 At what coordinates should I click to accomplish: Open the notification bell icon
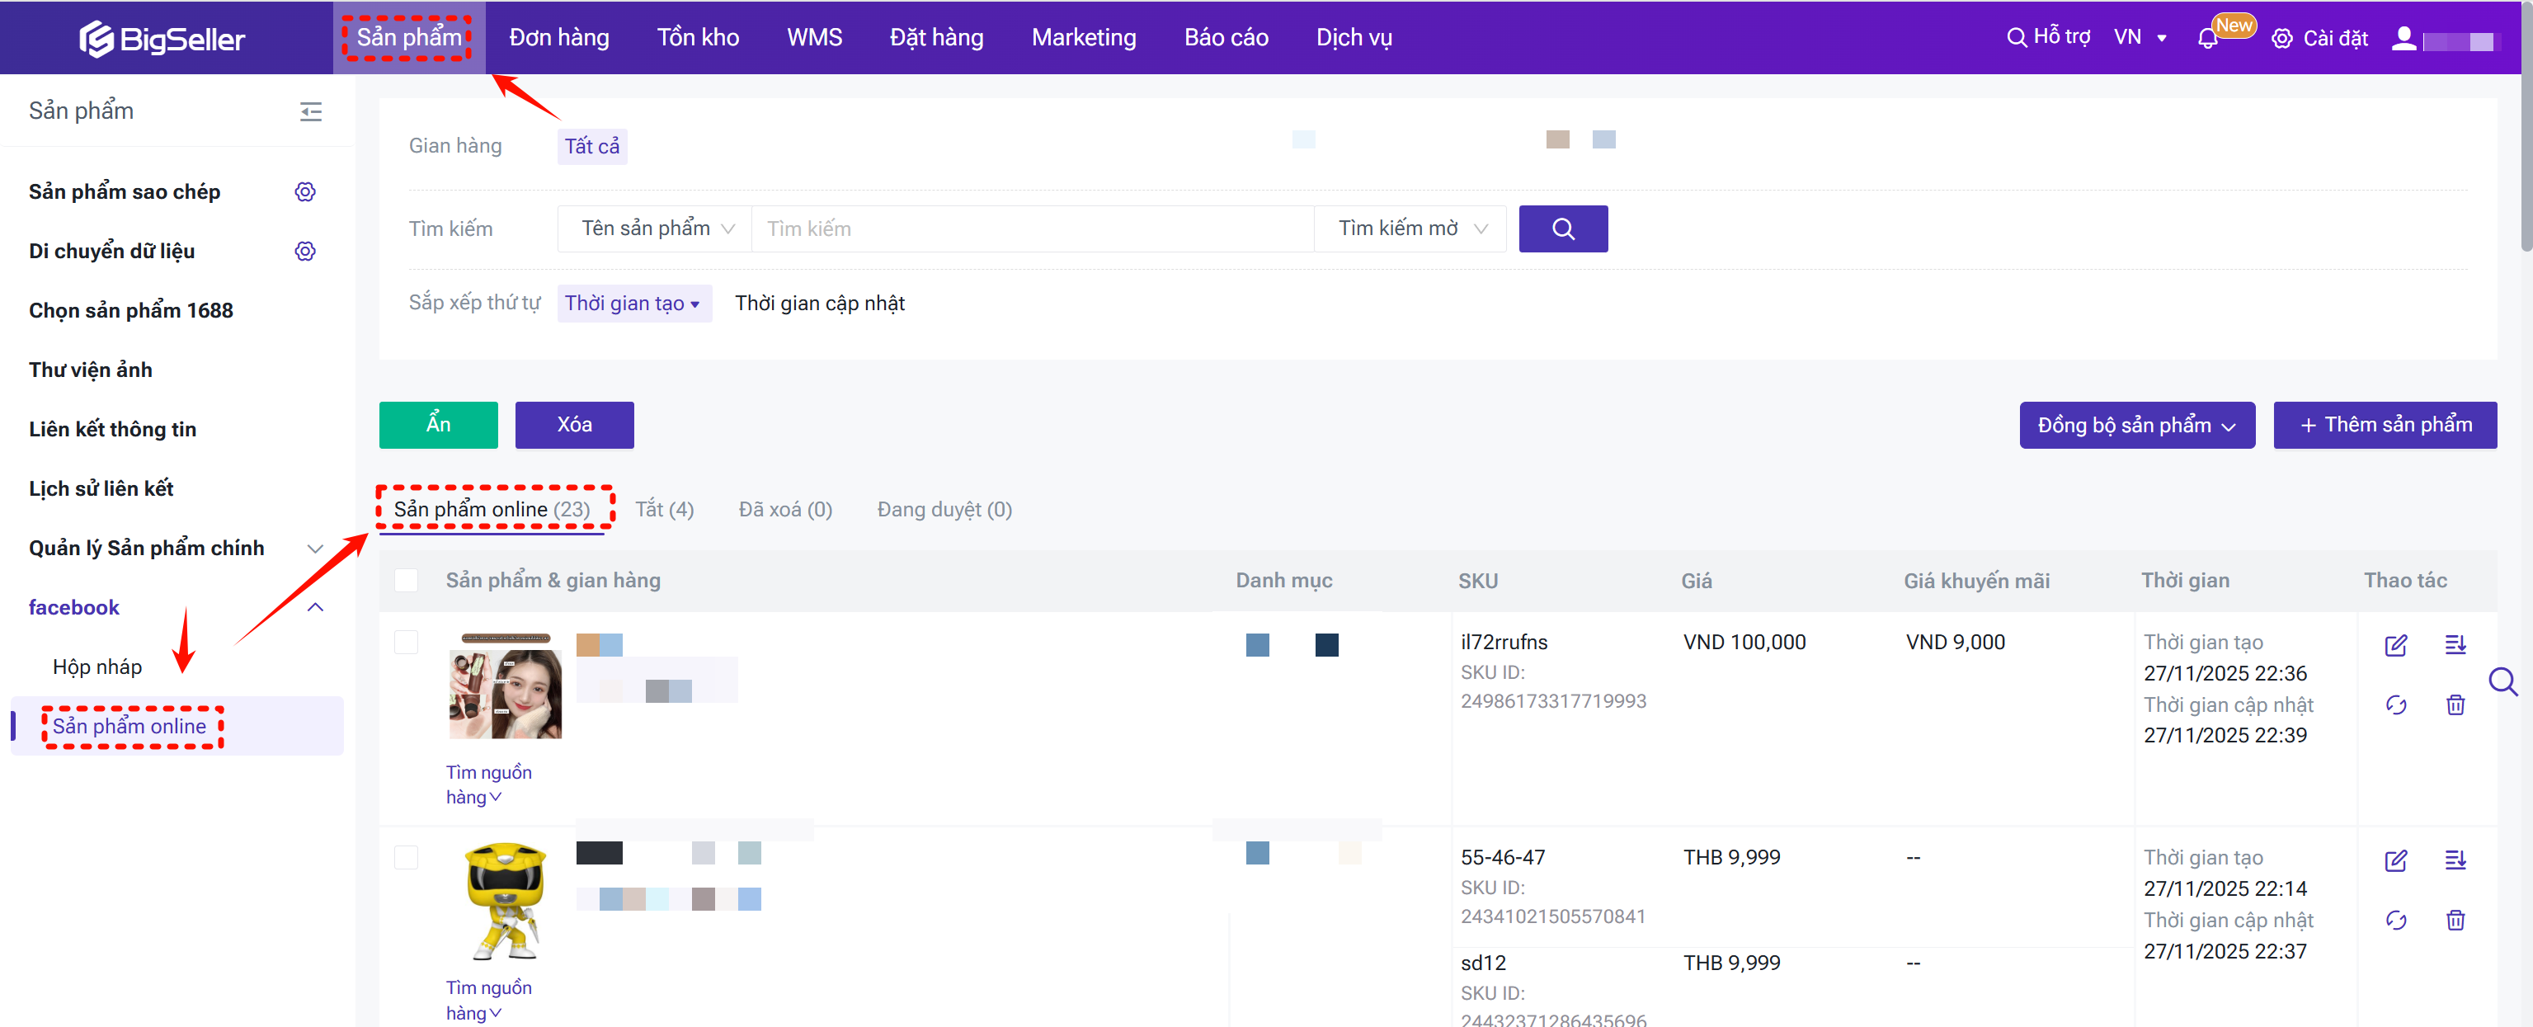[2206, 39]
